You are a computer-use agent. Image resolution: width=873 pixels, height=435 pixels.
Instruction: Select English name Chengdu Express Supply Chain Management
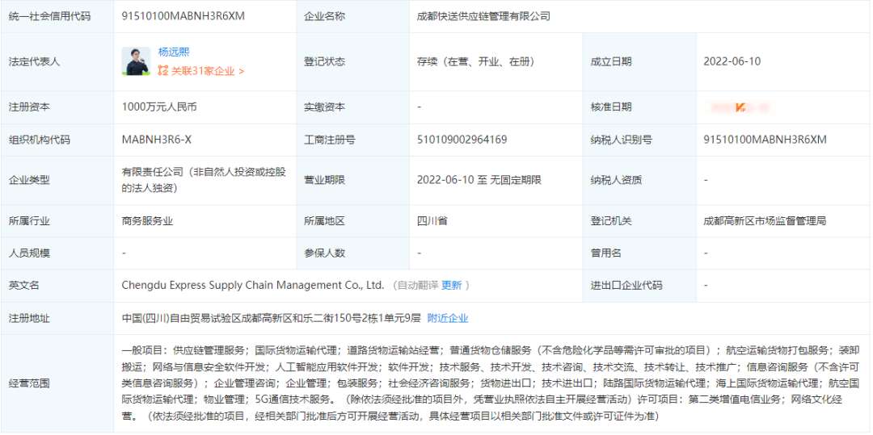pyautogui.click(x=253, y=286)
